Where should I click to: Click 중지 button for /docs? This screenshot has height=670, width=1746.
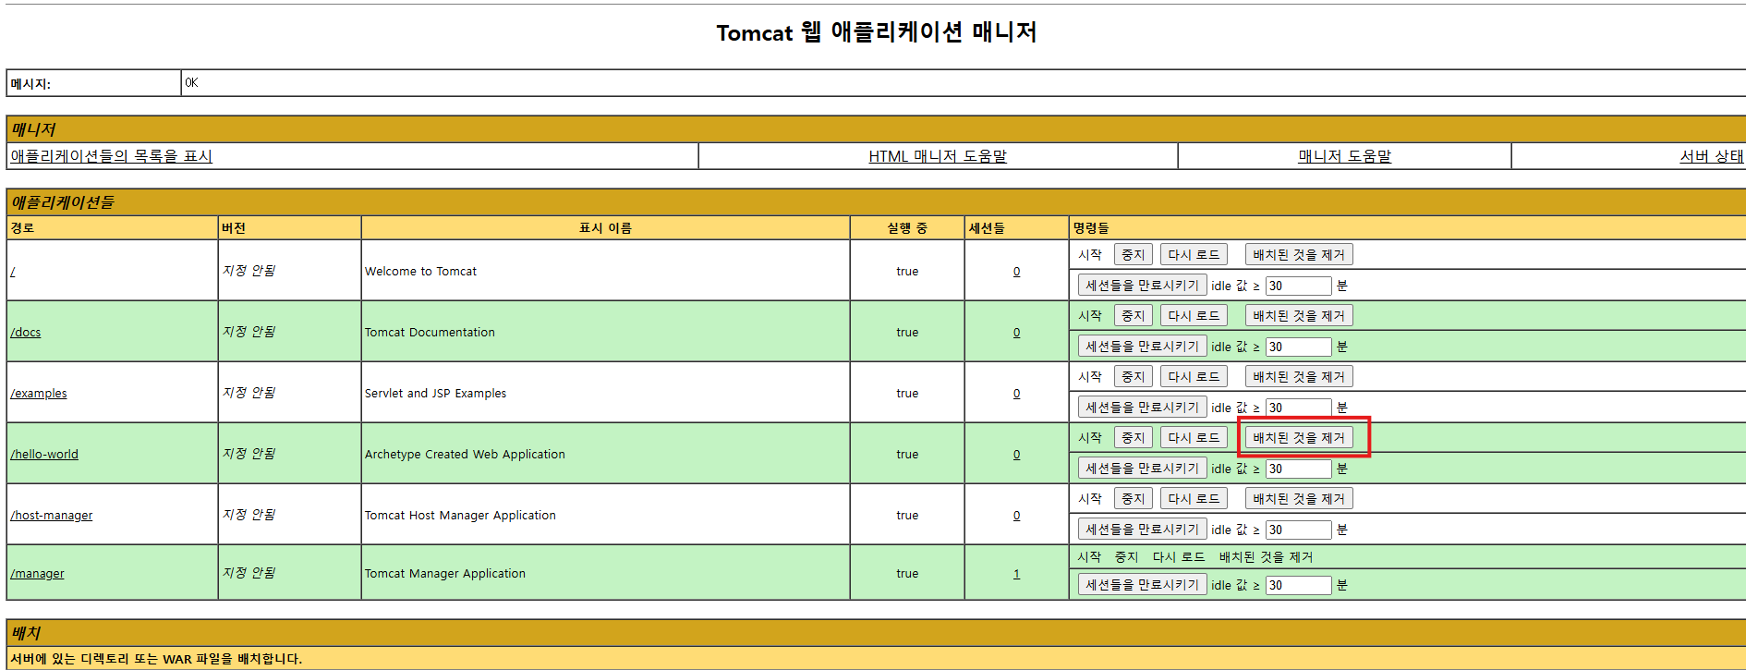pyautogui.click(x=1133, y=316)
